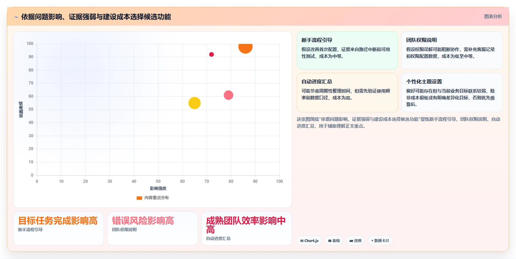Click the description text starting 假设权限误解可能阻断协作
The height and width of the screenshot is (259, 516).
(450, 53)
